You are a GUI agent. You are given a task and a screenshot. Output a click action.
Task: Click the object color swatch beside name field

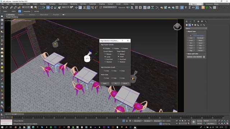[x=204, y=57]
